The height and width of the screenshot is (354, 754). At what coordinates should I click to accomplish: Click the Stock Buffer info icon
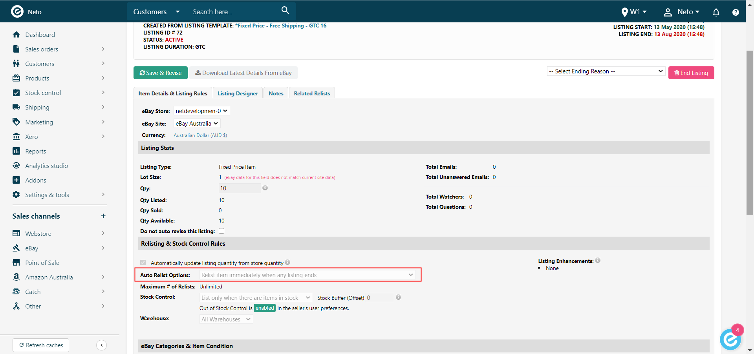[398, 297]
